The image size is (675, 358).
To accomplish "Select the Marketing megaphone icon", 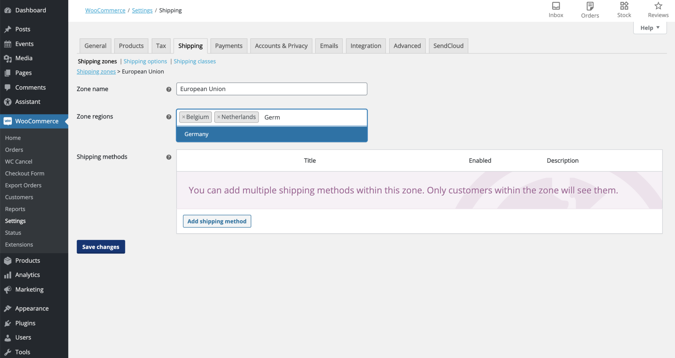I will coord(8,289).
